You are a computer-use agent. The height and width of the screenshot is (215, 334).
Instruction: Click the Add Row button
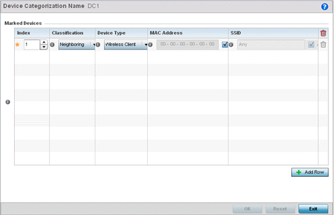[310, 172]
